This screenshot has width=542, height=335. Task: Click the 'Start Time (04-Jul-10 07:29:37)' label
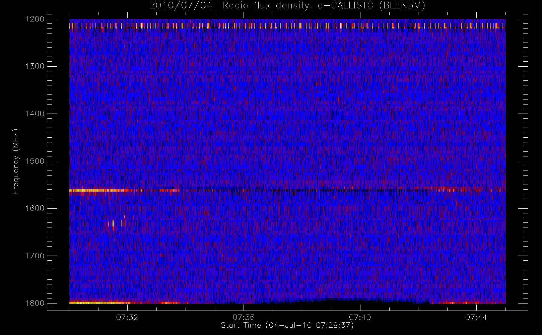[287, 325]
